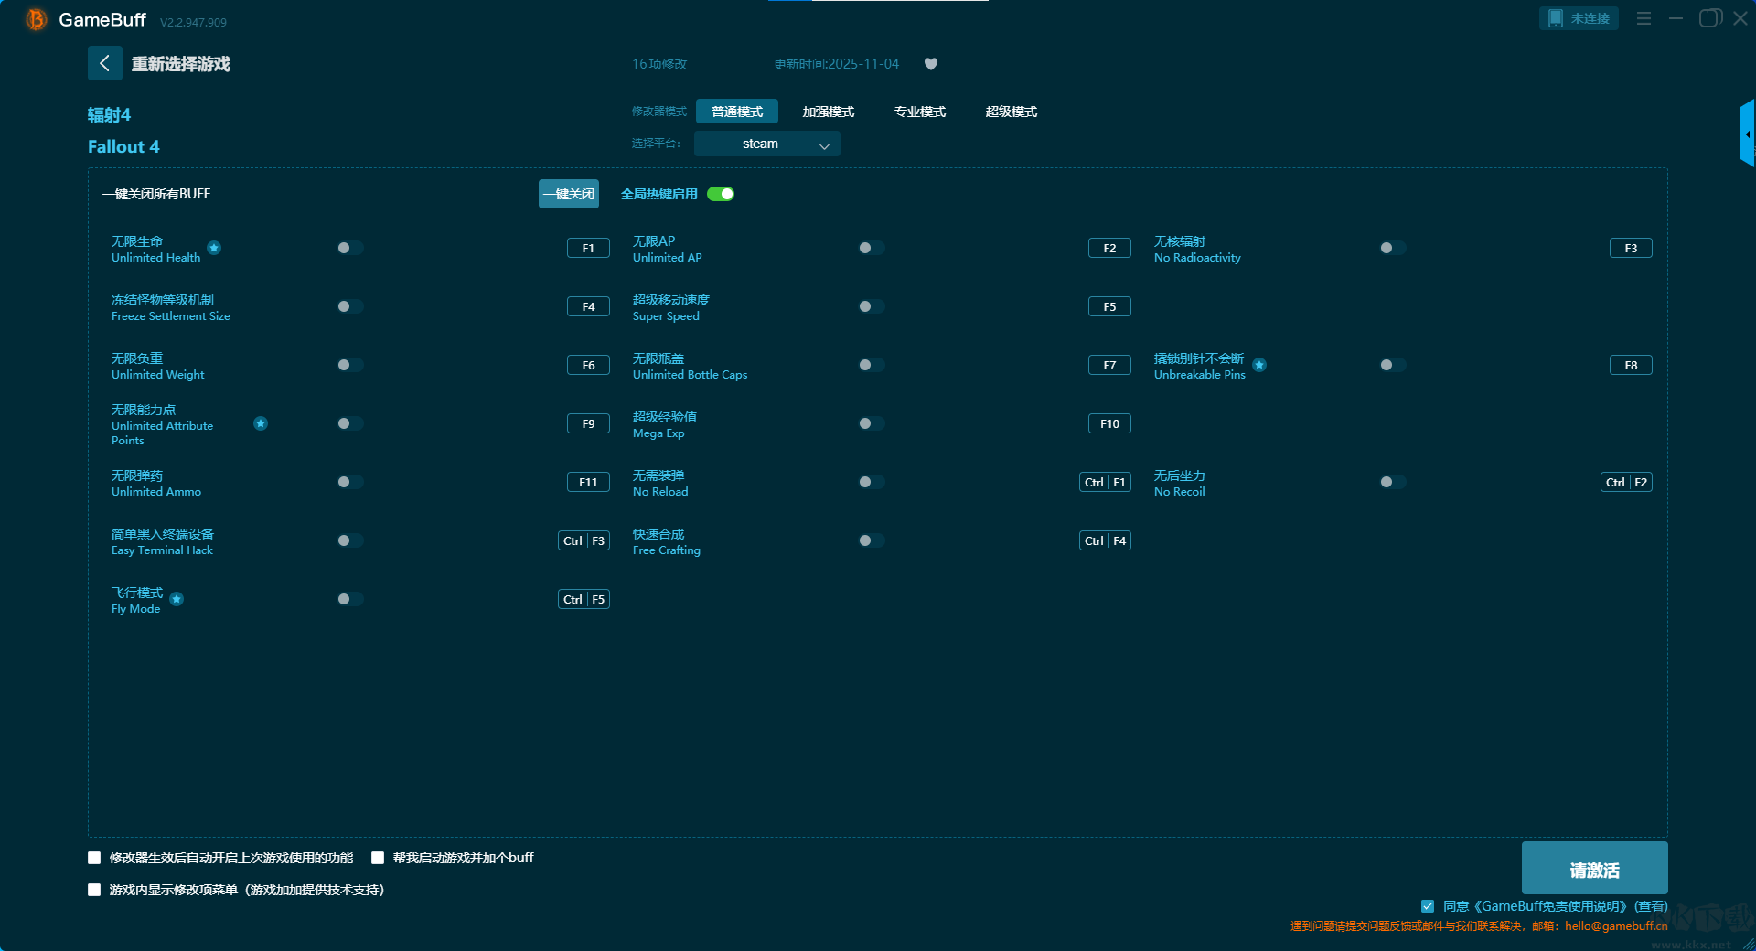Switch to 加强模式 tab
This screenshot has height=951, width=1756.
point(829,112)
